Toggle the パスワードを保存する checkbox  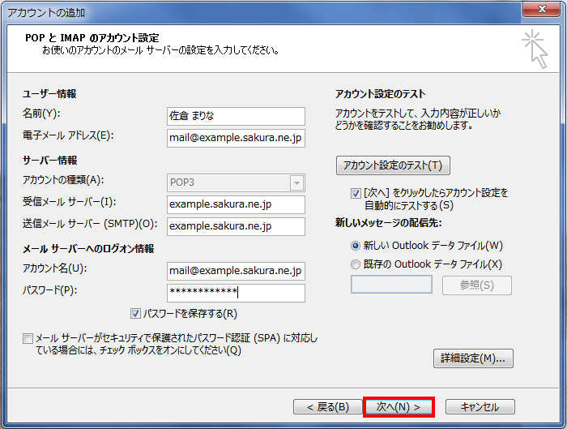[x=136, y=313]
